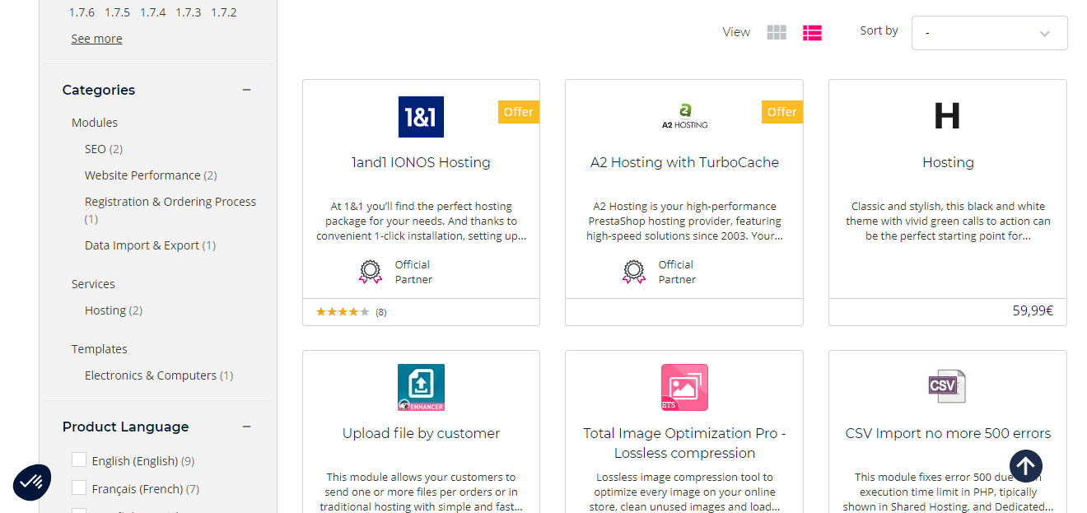Click Total Image Optimization description text
The height and width of the screenshot is (513, 1087).
(684, 492)
